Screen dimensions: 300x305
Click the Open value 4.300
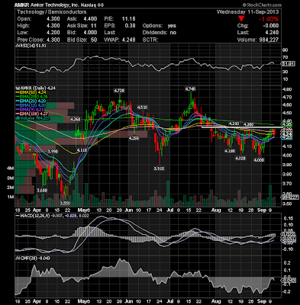point(53,19)
